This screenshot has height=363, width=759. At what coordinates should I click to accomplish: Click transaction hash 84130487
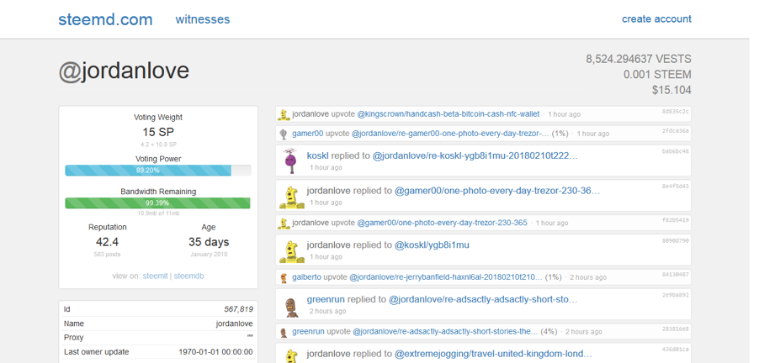[675, 275]
